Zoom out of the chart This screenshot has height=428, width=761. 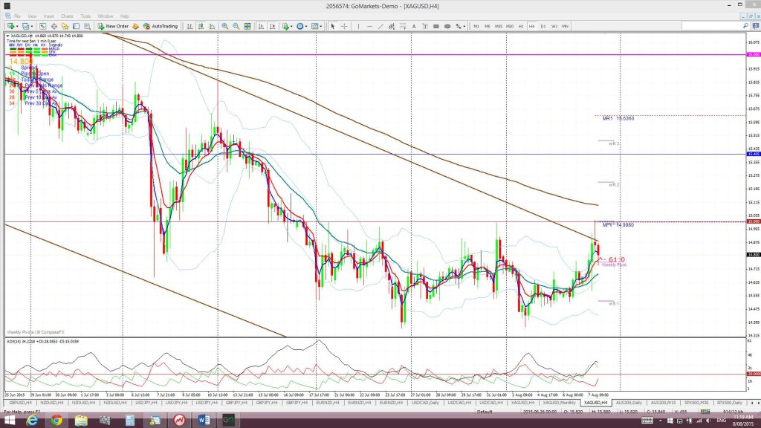[236, 26]
